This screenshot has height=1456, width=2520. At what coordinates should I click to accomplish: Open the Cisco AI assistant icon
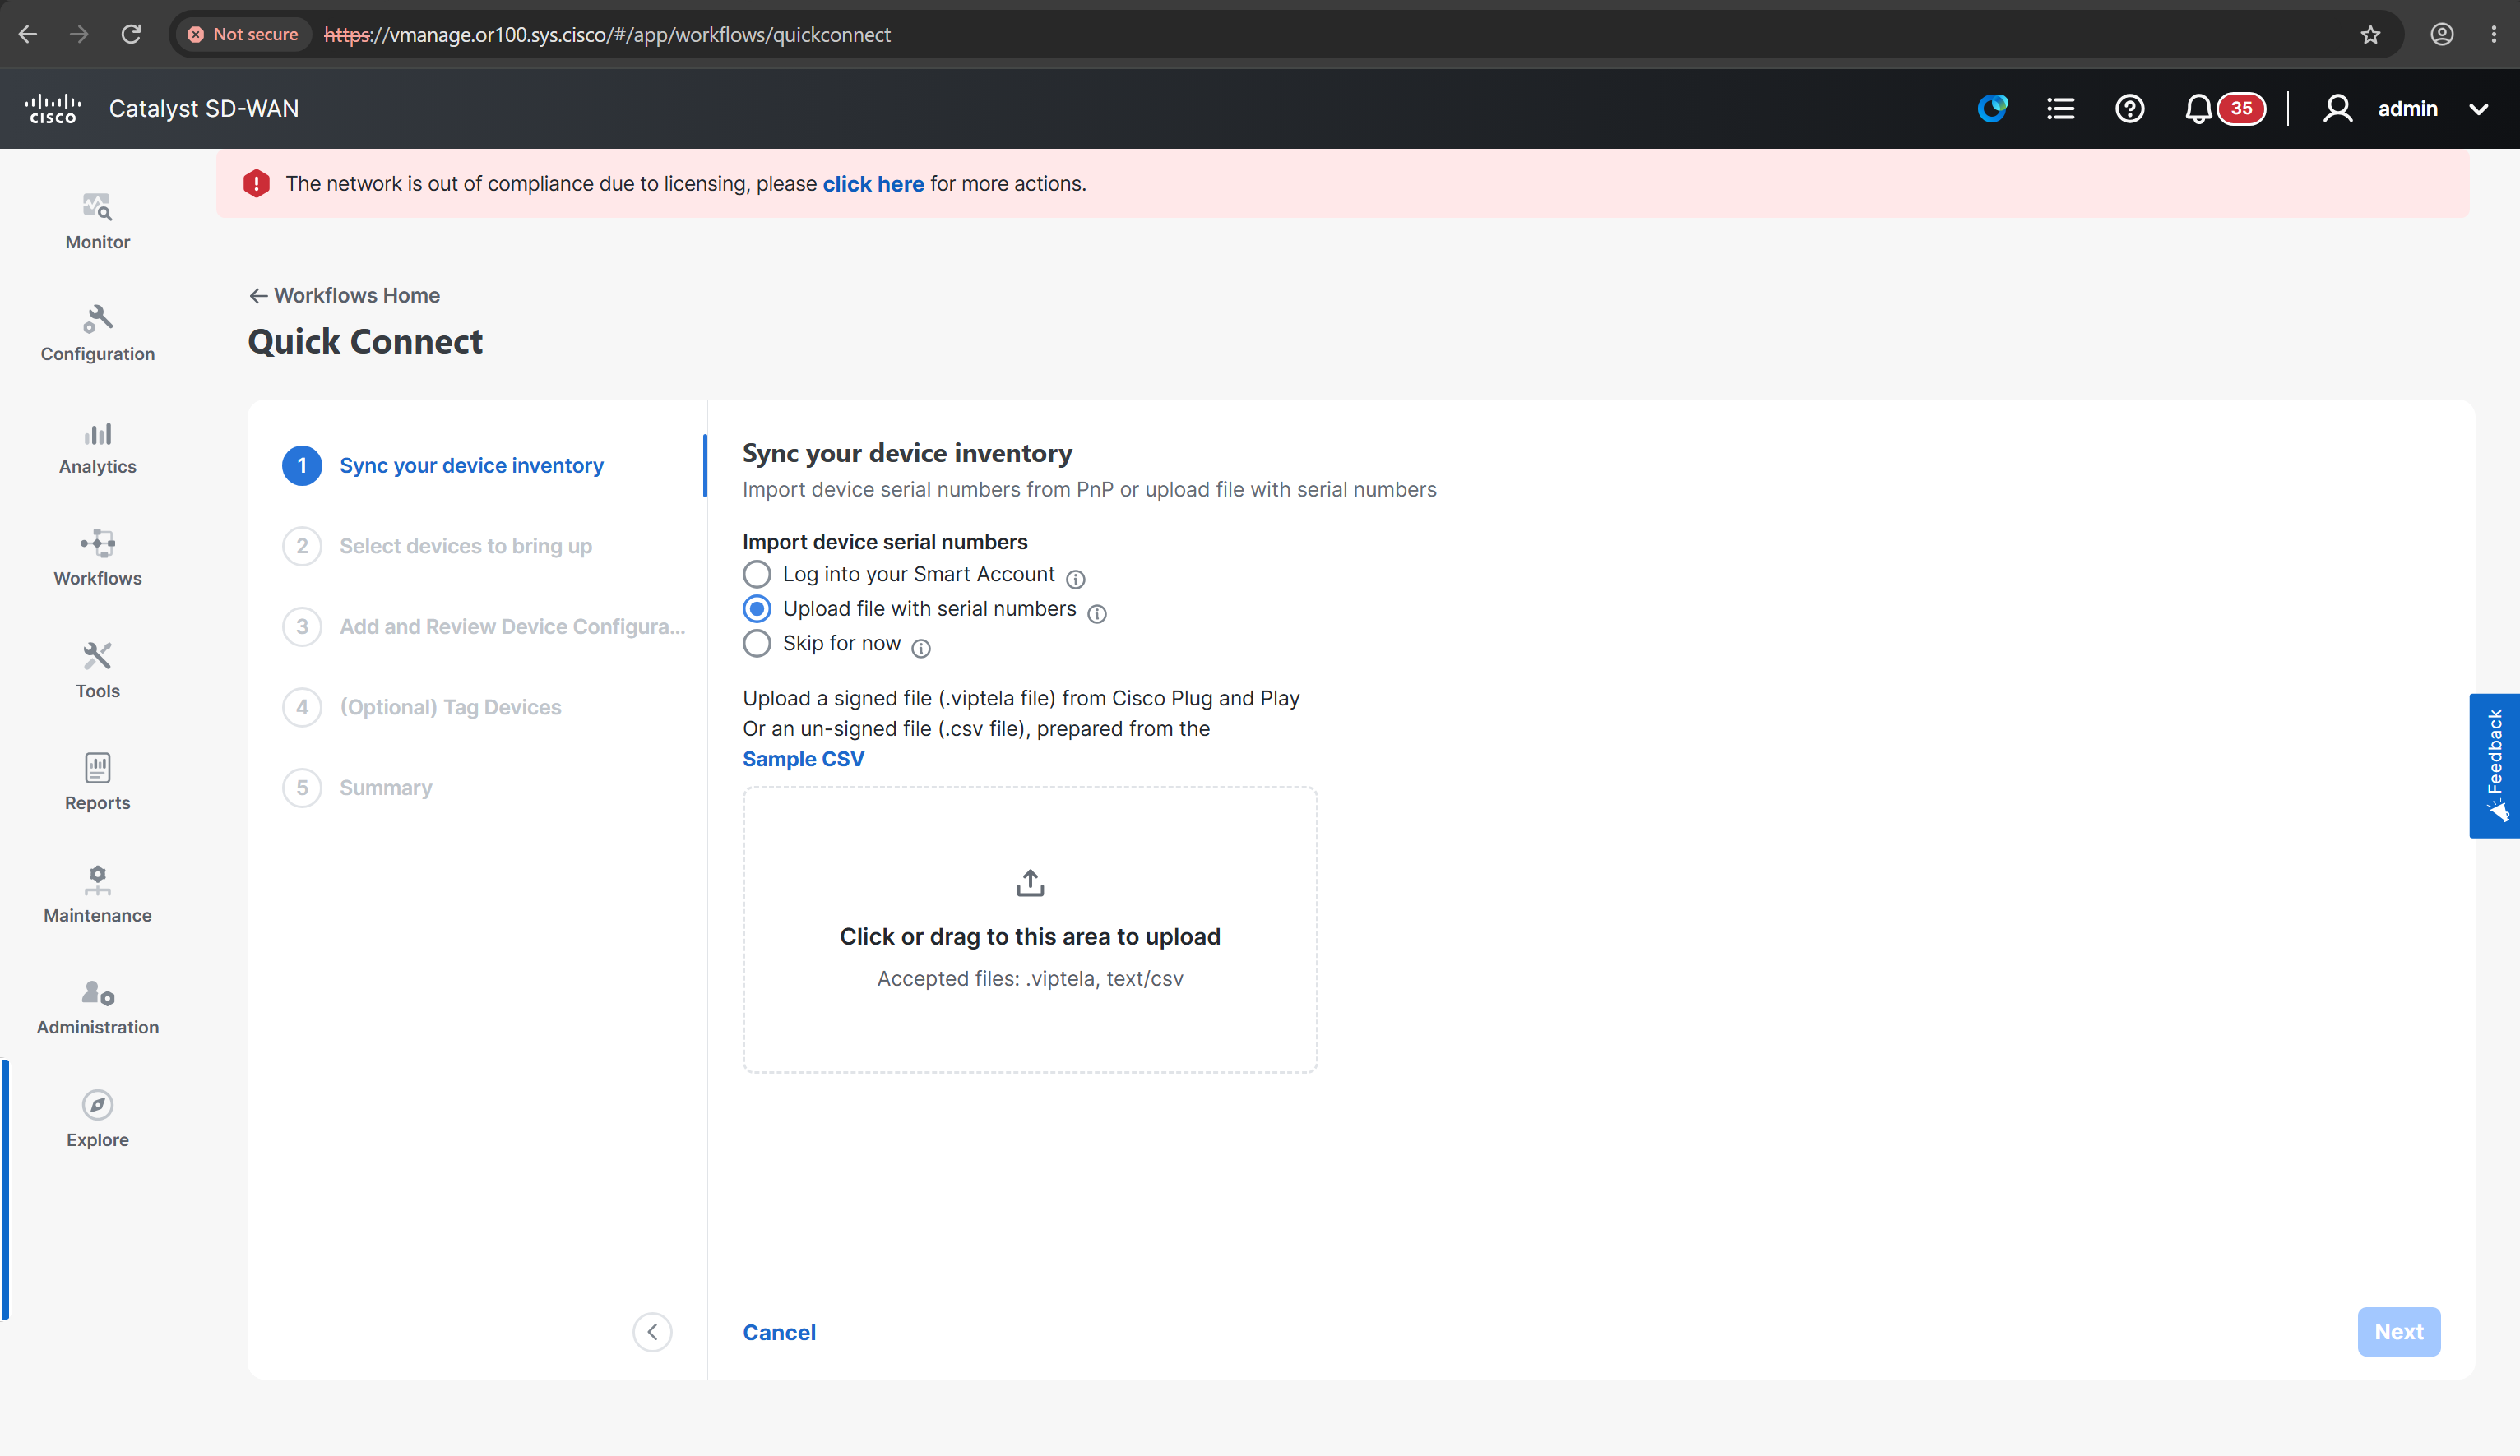(1992, 108)
